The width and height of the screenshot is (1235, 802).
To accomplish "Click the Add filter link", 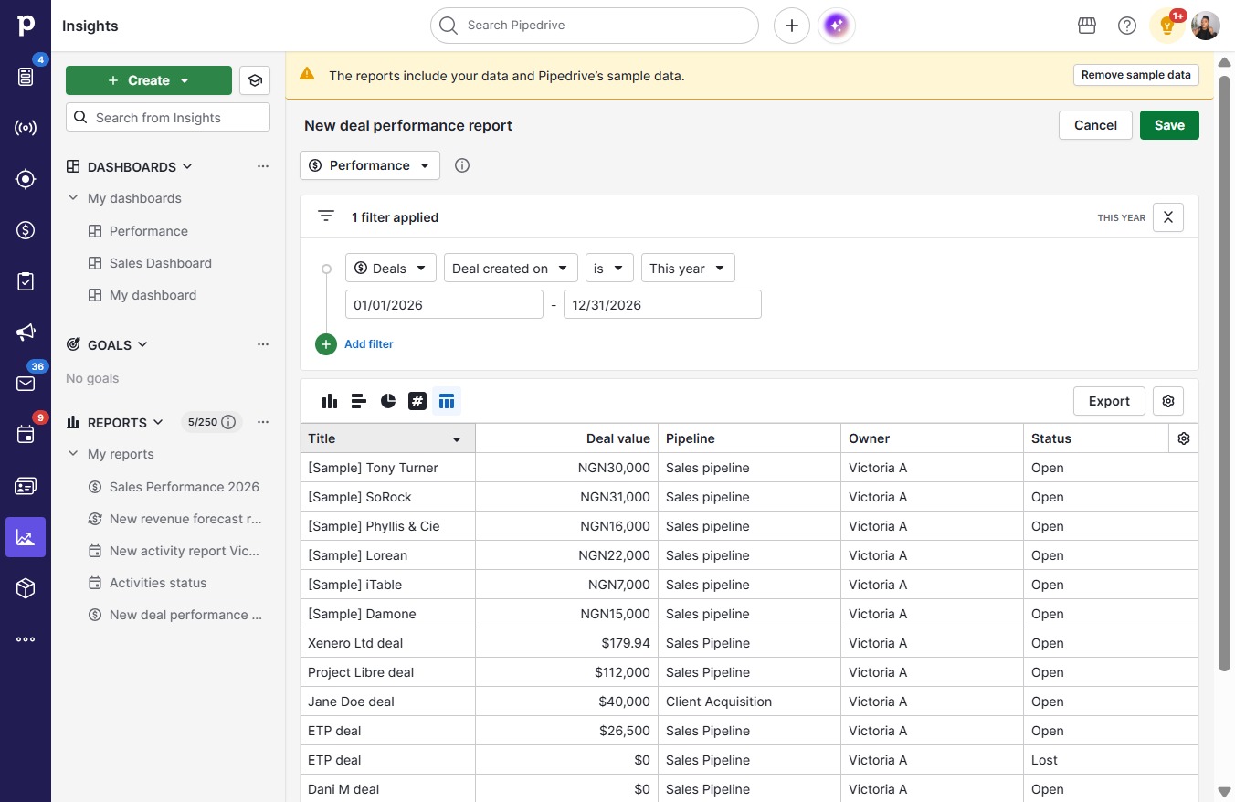I will pos(369,344).
